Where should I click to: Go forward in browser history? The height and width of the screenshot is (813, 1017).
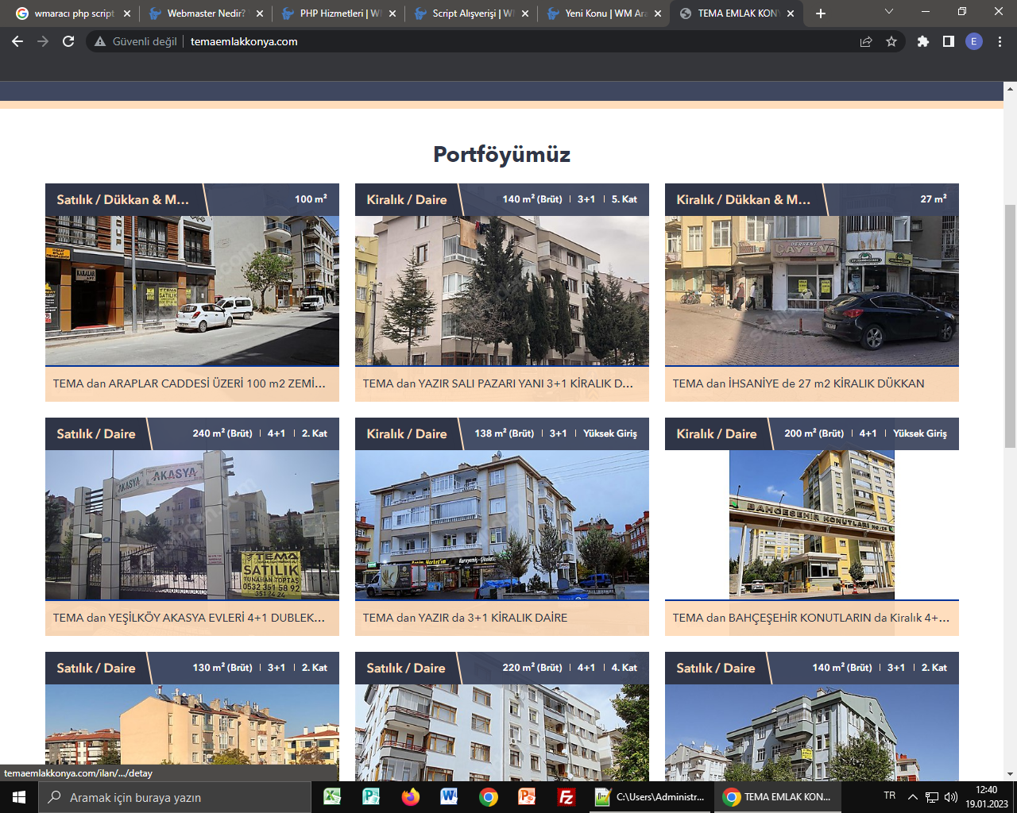tap(43, 41)
